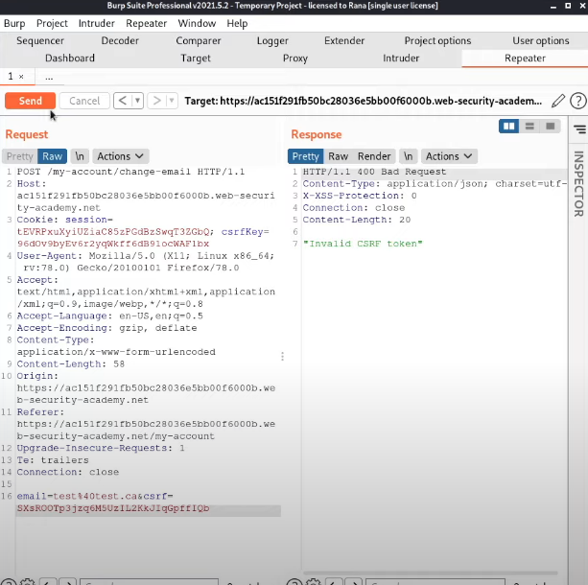The height and width of the screenshot is (585, 588).
Task: Open the Repeater menu in menu bar
Action: pyautogui.click(x=146, y=23)
